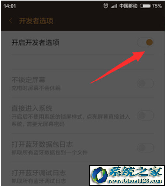165x186 pixels.
Task: Select the 开发者选项 page title
Action: coord(36,21)
